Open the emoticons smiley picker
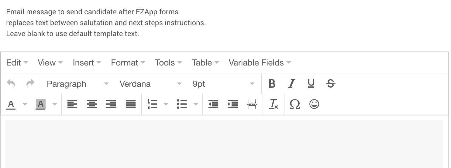Viewport: 451px width, 168px height. [x=314, y=104]
